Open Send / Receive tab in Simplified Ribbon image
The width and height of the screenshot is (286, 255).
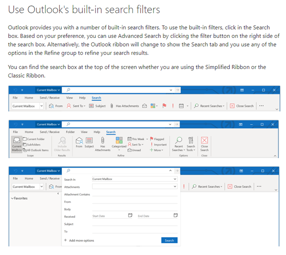pyautogui.click(x=49, y=98)
